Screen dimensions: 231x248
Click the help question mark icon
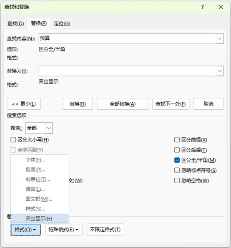point(202,7)
